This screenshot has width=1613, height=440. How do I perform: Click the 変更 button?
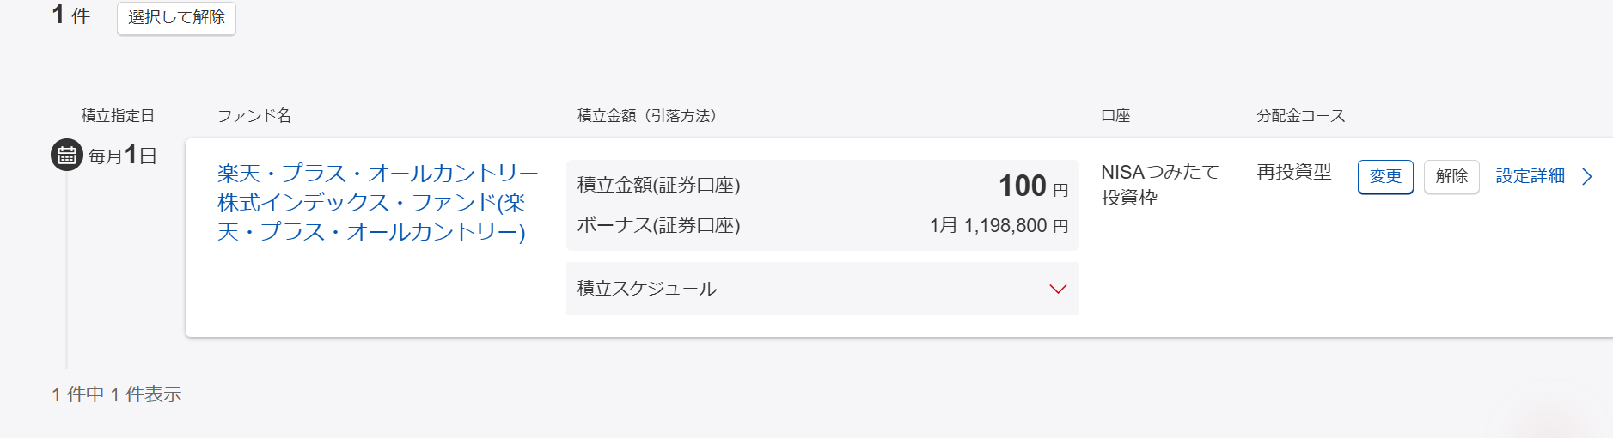pyautogui.click(x=1384, y=177)
